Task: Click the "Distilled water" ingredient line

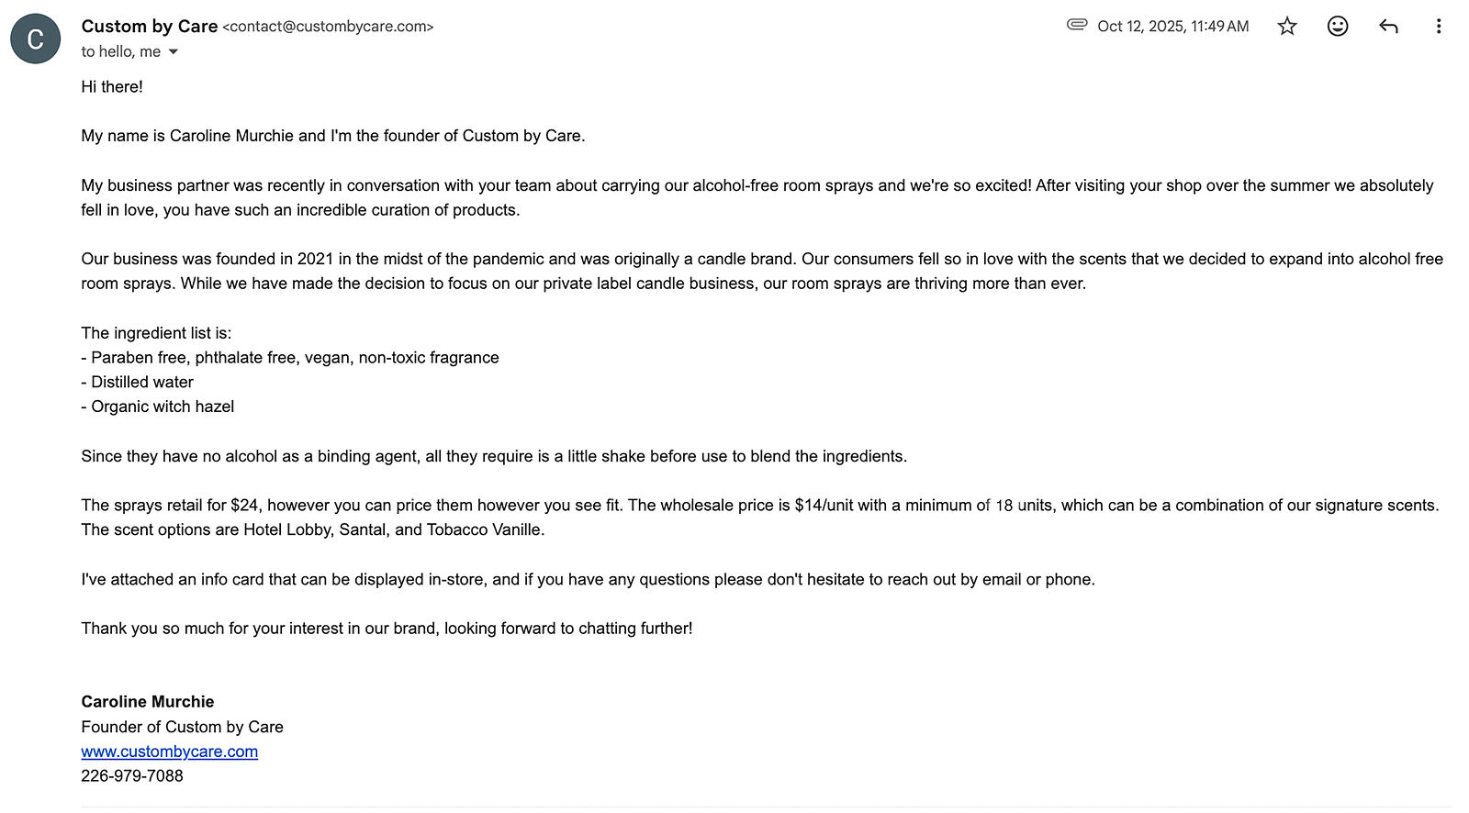Action: [137, 383]
